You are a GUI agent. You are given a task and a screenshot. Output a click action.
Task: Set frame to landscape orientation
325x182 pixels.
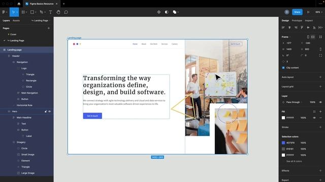pyautogui.click(x=313, y=37)
